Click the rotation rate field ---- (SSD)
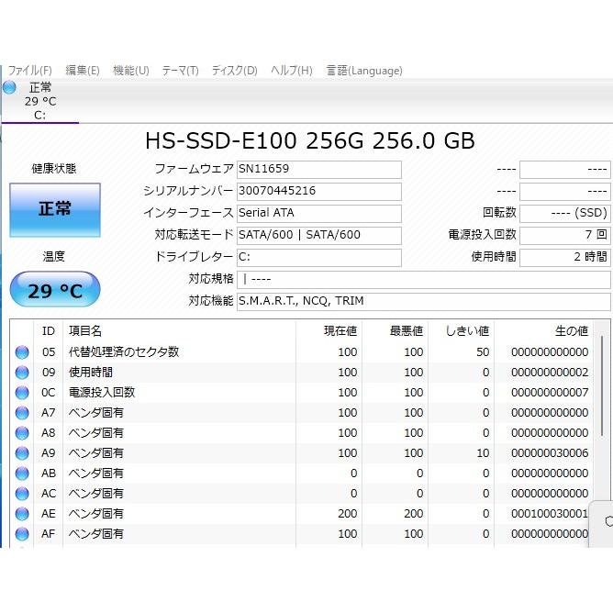 tap(565, 214)
